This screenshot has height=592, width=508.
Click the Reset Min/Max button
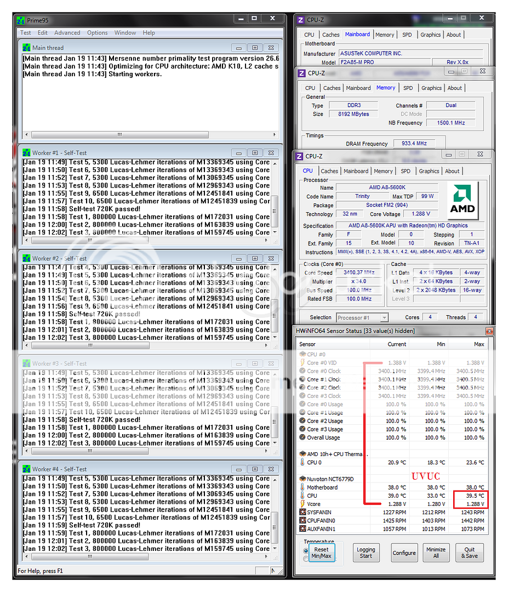coord(321,553)
